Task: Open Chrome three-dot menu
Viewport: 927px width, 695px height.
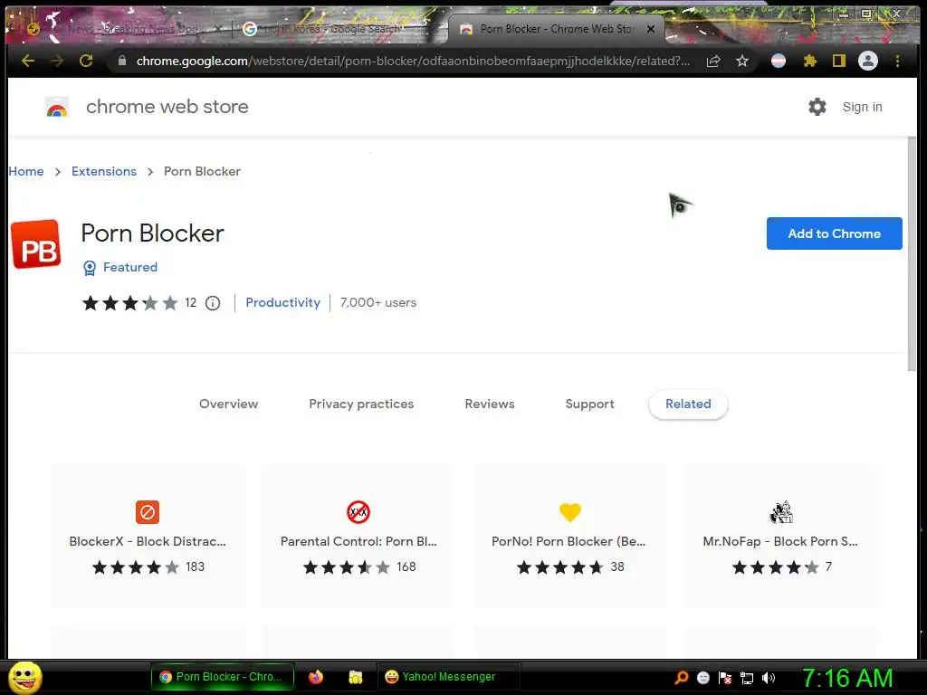Action: click(x=897, y=61)
